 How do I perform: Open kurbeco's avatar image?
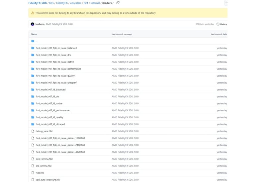pos(32,24)
